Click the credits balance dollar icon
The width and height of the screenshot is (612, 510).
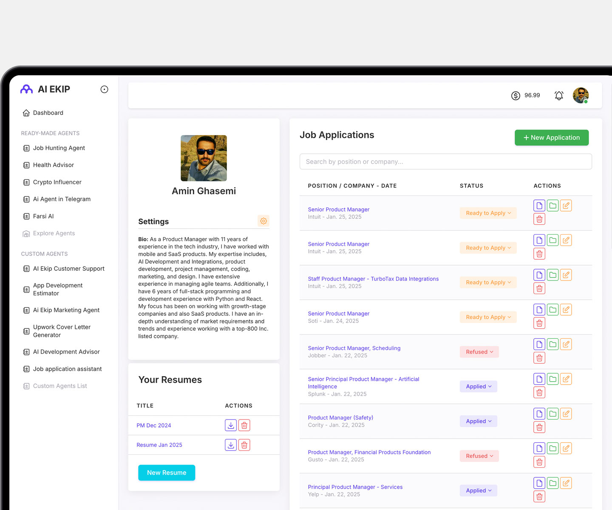tap(516, 96)
